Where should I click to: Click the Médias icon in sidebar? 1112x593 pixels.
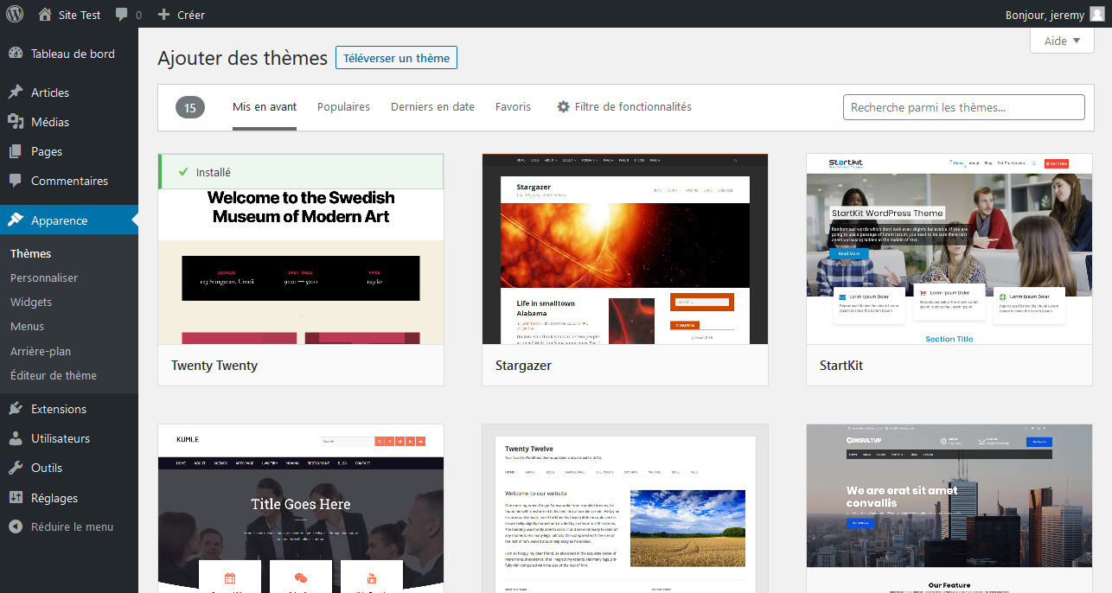click(x=16, y=122)
